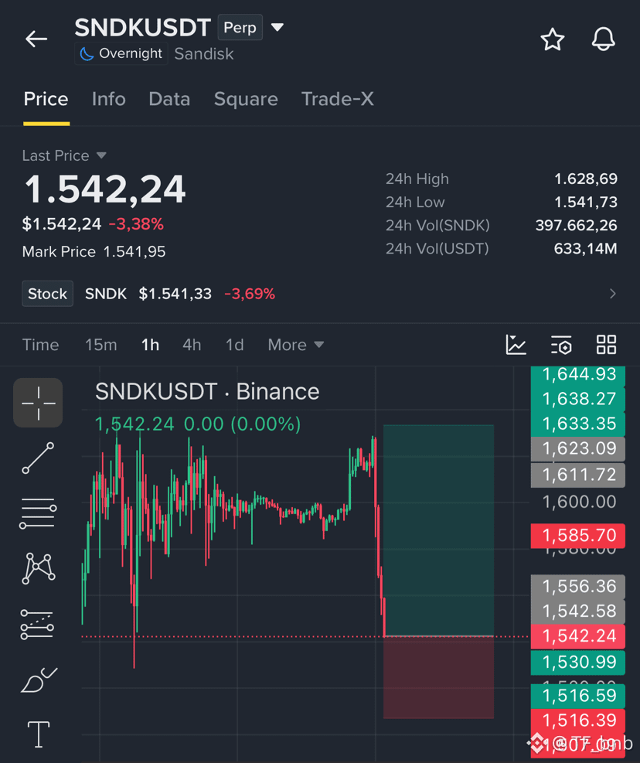Open price alert bell
The width and height of the screenshot is (640, 763).
(x=604, y=39)
